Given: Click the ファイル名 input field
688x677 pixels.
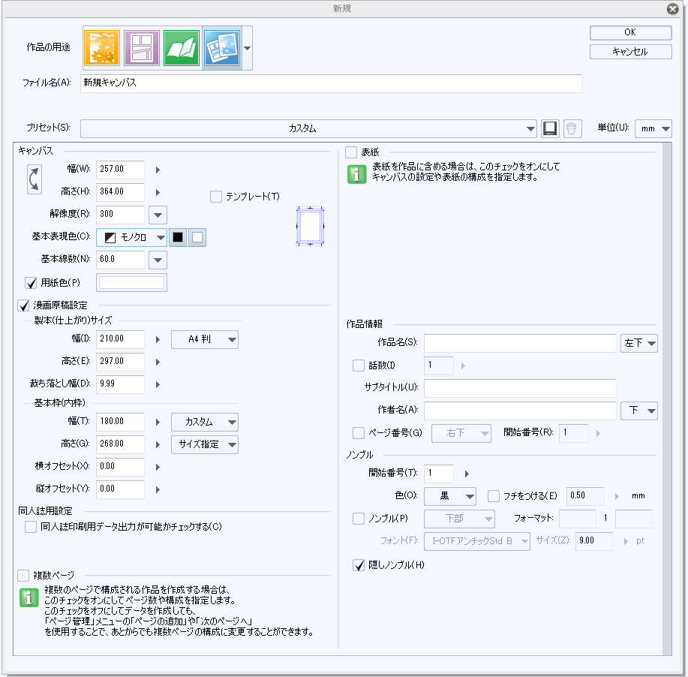Looking at the screenshot, I should tap(331, 83).
